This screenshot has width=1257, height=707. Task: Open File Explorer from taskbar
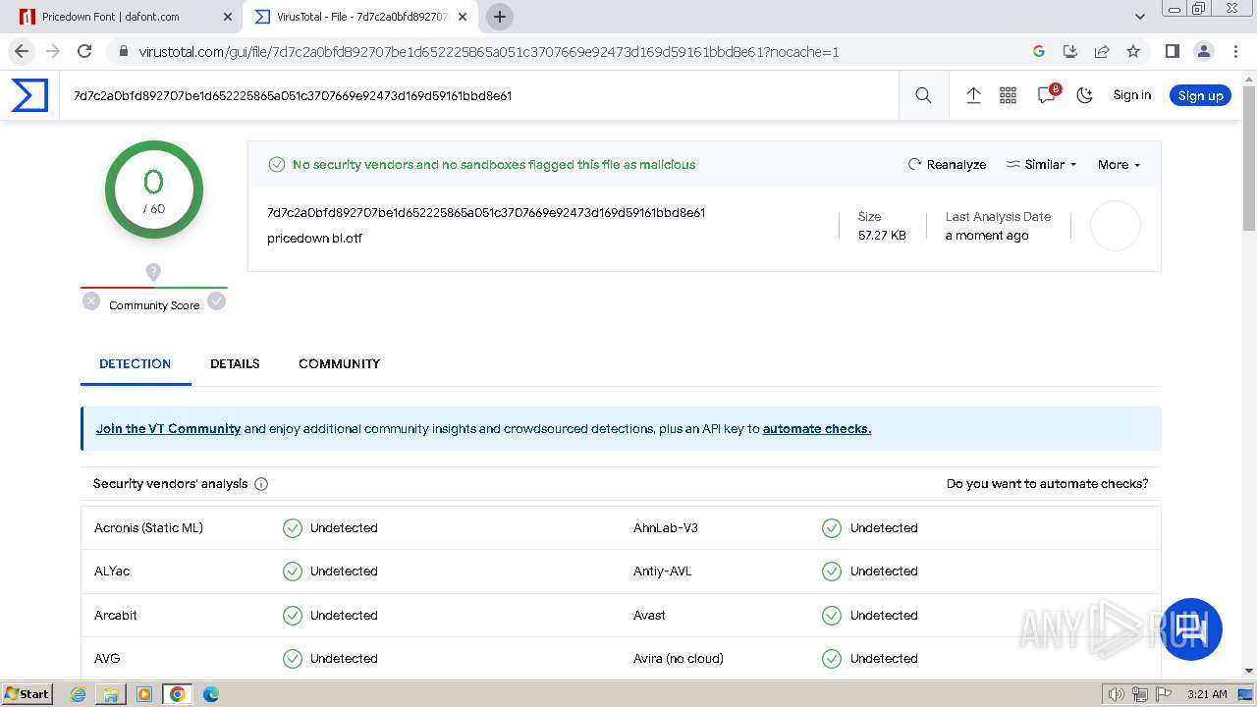[x=111, y=694]
